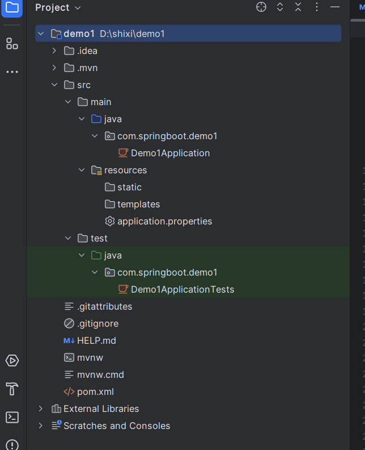Collapse all tree nodes icon
The width and height of the screenshot is (365, 450).
click(298, 7)
